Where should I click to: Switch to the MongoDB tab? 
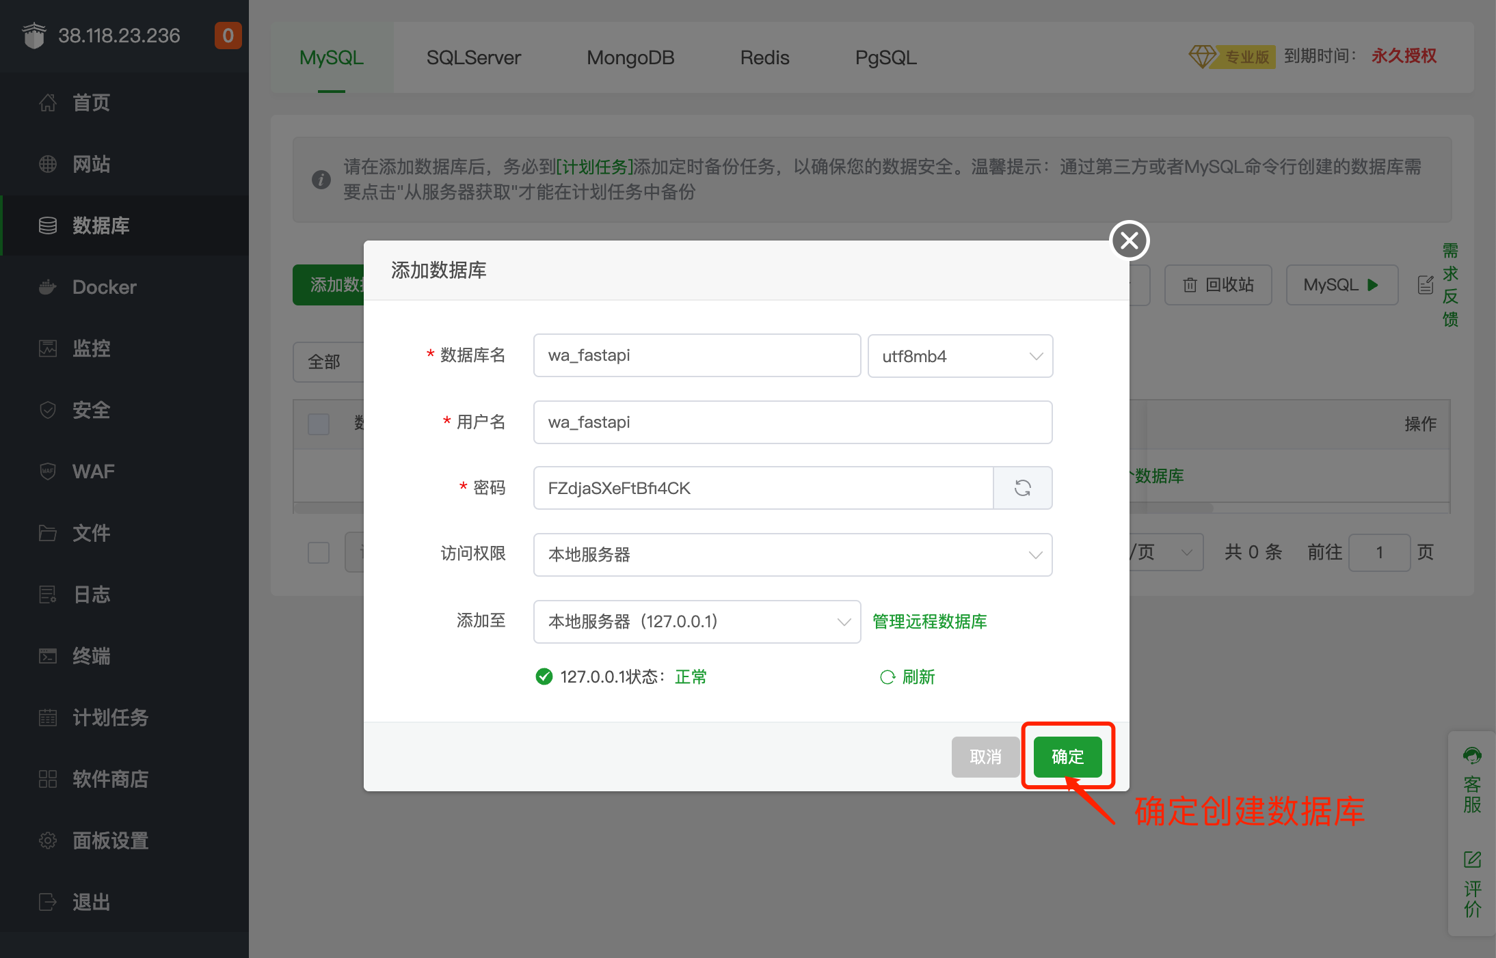click(x=630, y=57)
